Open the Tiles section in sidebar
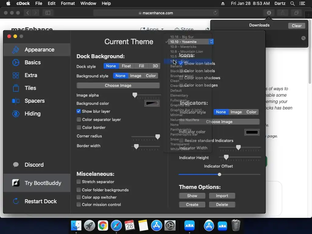This screenshot has width=312, height=234. [x=37, y=88]
